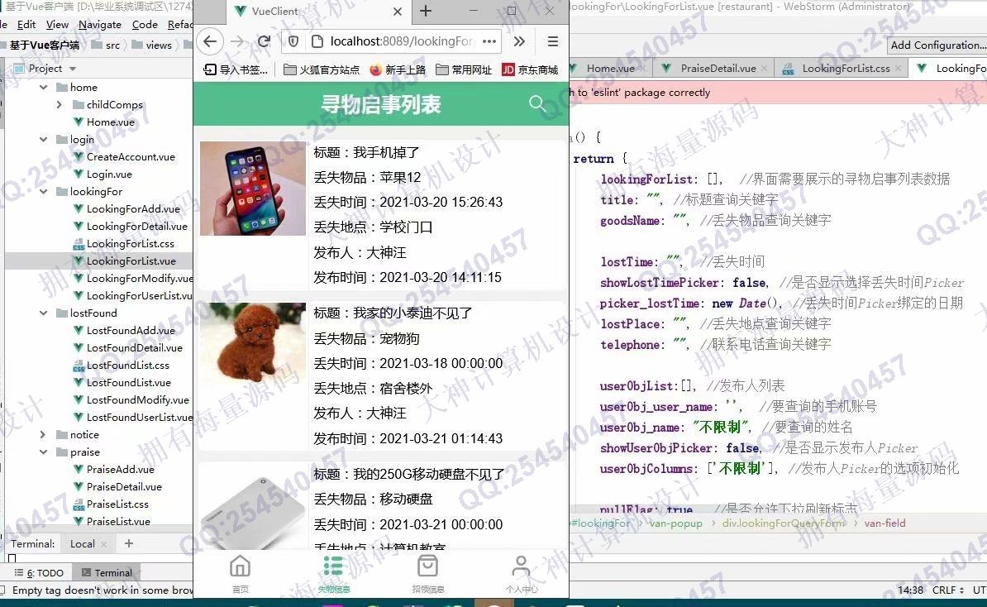Open the 火狐官方站点 bookmark folder
Image resolution: width=987 pixels, height=607 pixels.
321,70
